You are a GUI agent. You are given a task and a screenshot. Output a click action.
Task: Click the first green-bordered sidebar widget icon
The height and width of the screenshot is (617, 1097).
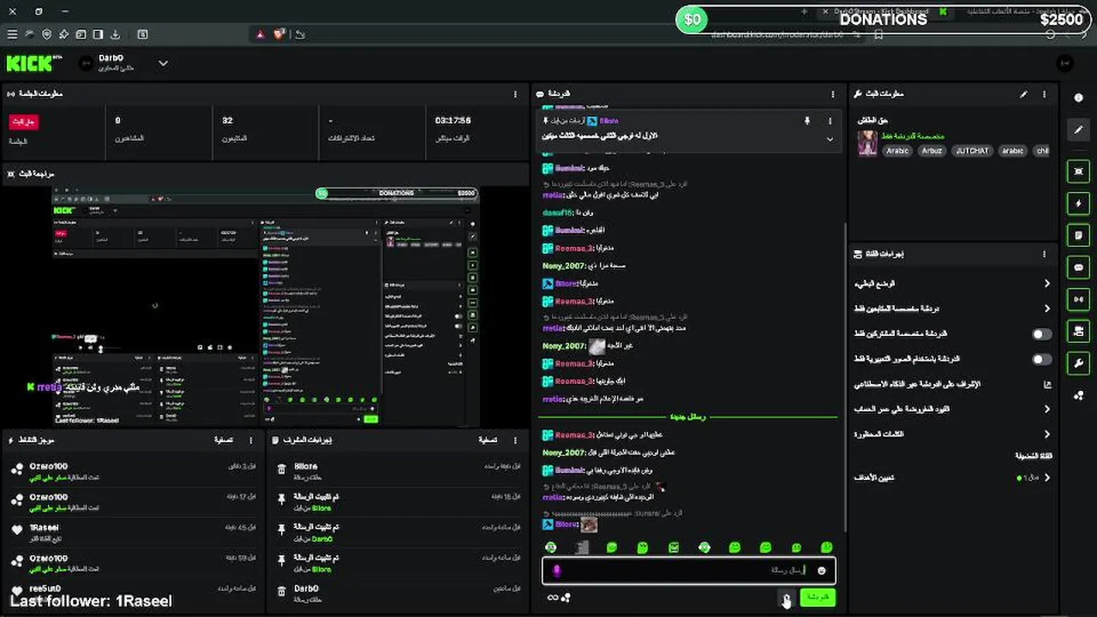coord(1078,171)
